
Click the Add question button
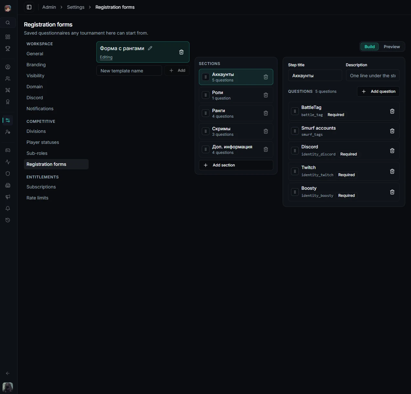(378, 91)
